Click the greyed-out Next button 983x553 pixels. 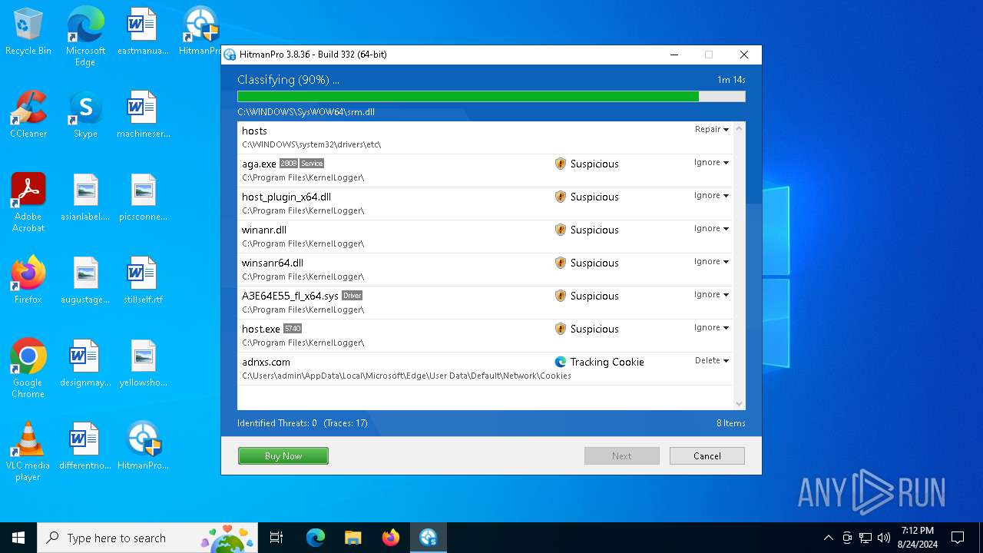[x=622, y=456]
